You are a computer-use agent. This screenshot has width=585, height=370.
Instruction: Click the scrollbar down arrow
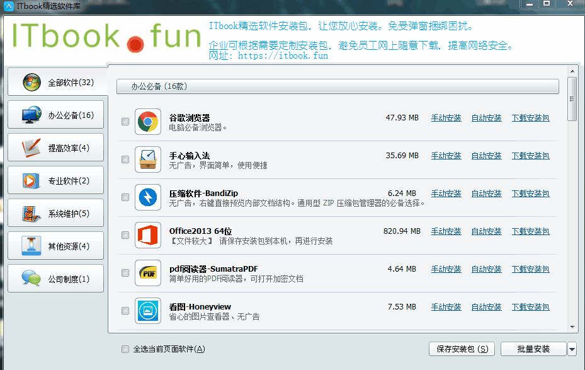pos(572,327)
